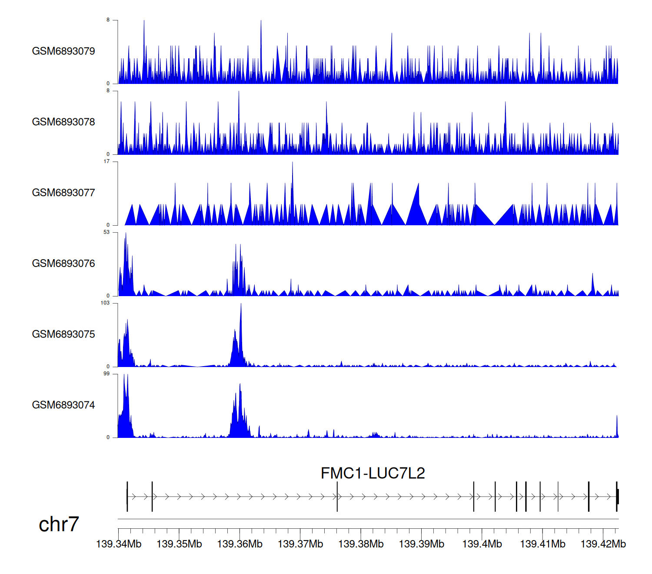Click the FMC1-LUC7L2 gene name
This screenshot has width=652, height=574.
point(373,473)
